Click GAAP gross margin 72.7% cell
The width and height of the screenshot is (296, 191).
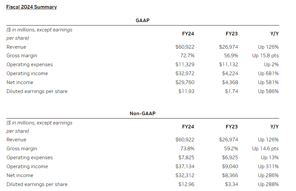(x=187, y=56)
